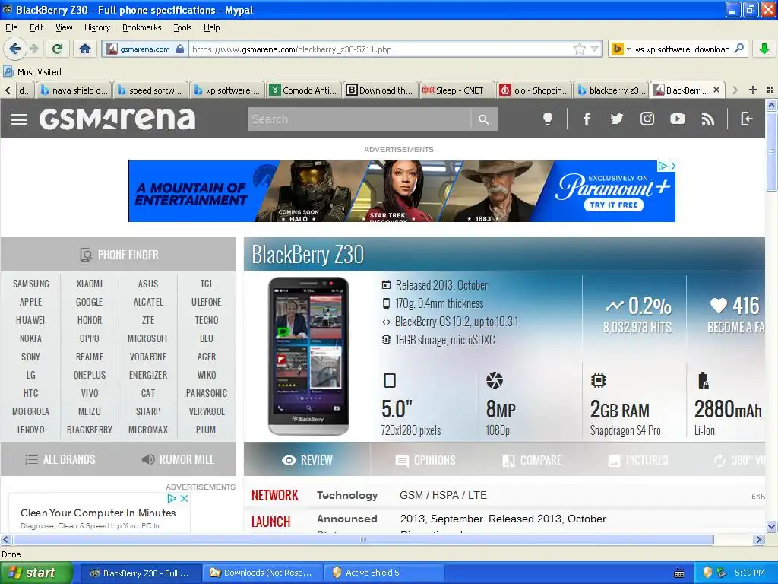This screenshot has height=584, width=778.
Task: Expand the URL bar history dropdown
Action: (594, 49)
